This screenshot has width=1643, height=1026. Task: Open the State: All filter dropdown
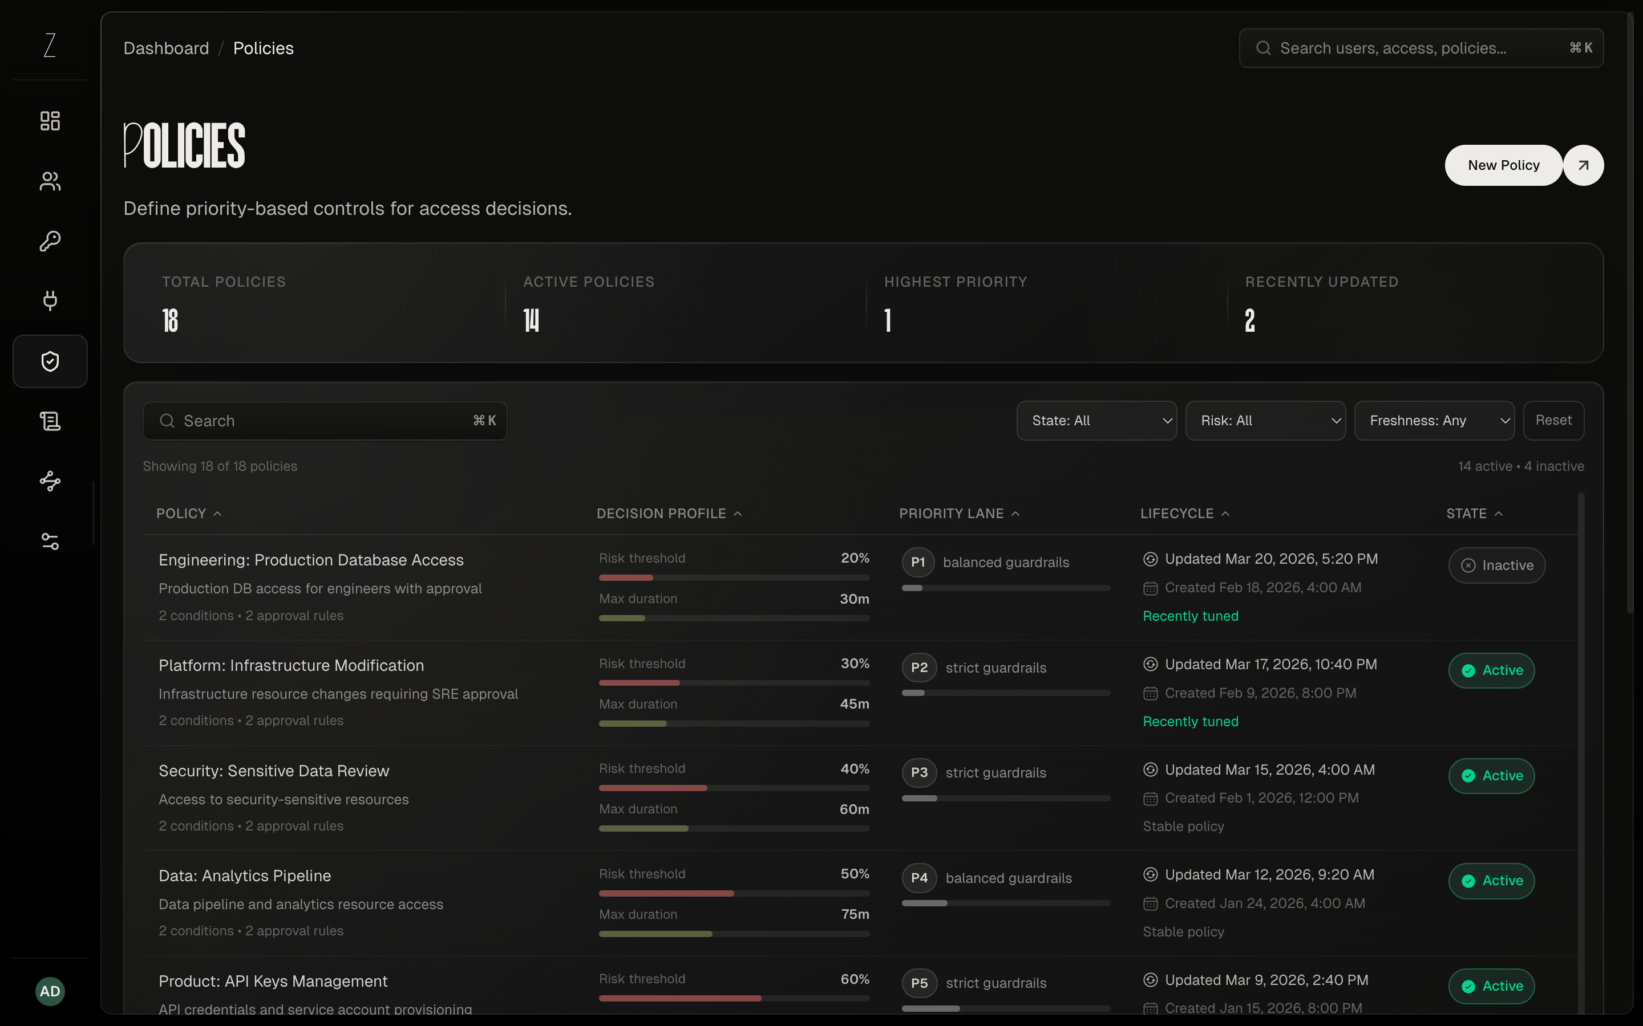1096,420
